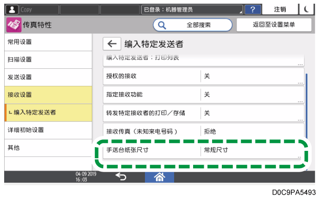This screenshot has height=197, width=320.
Task: Open help with the question mark icon
Action: click(x=252, y=9)
